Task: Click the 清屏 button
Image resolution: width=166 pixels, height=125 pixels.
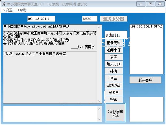Action: tap(114, 57)
